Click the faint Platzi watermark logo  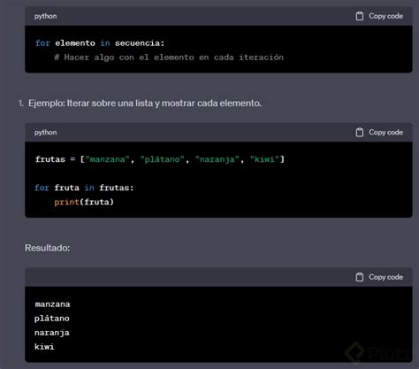[x=378, y=352]
